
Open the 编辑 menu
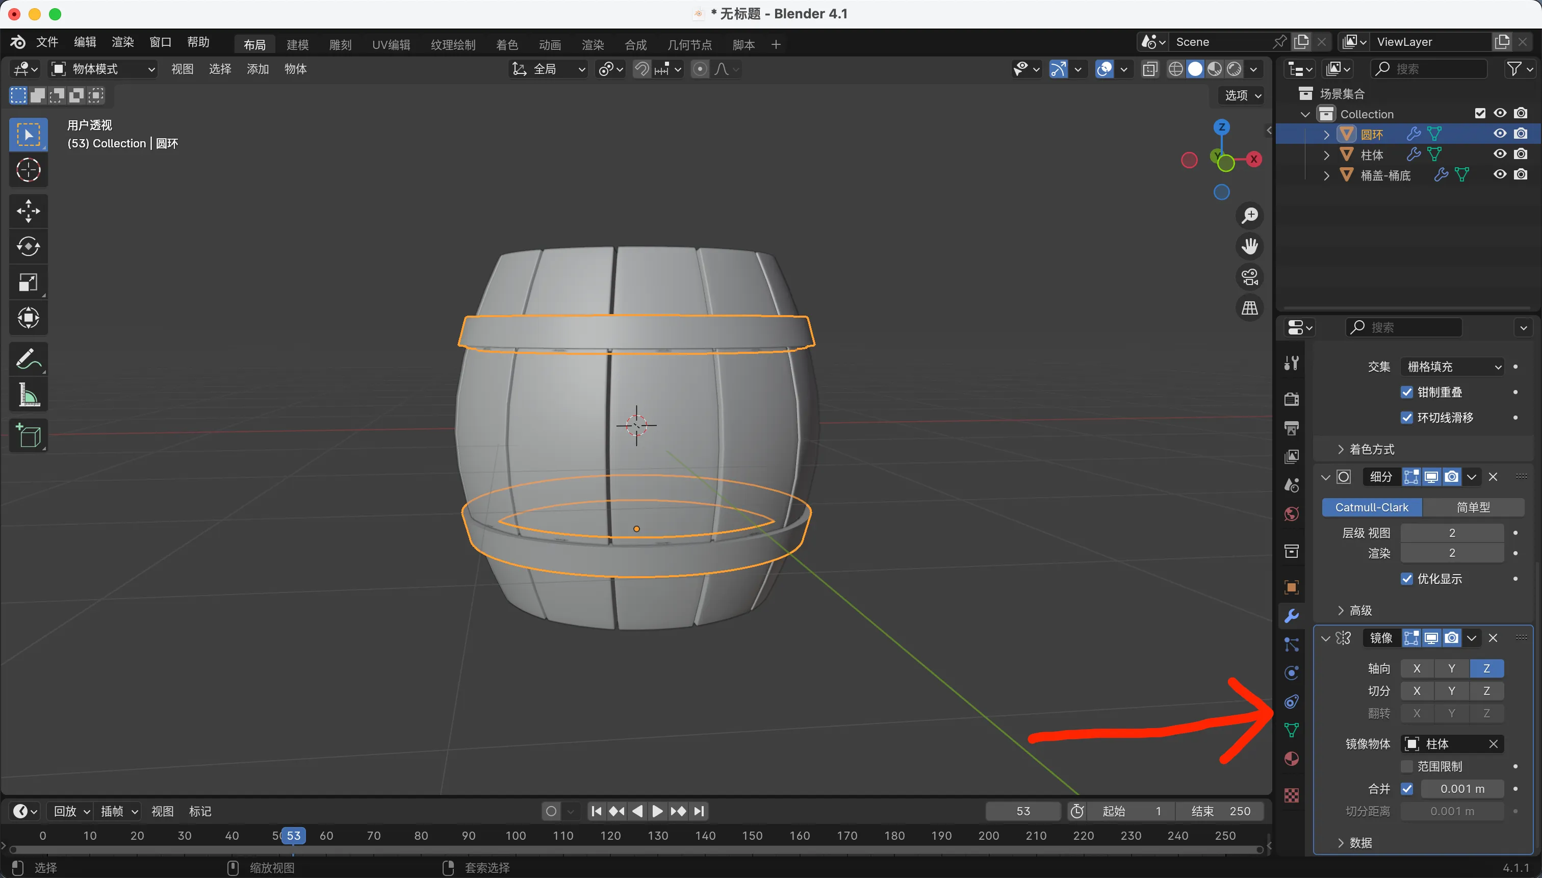85,42
